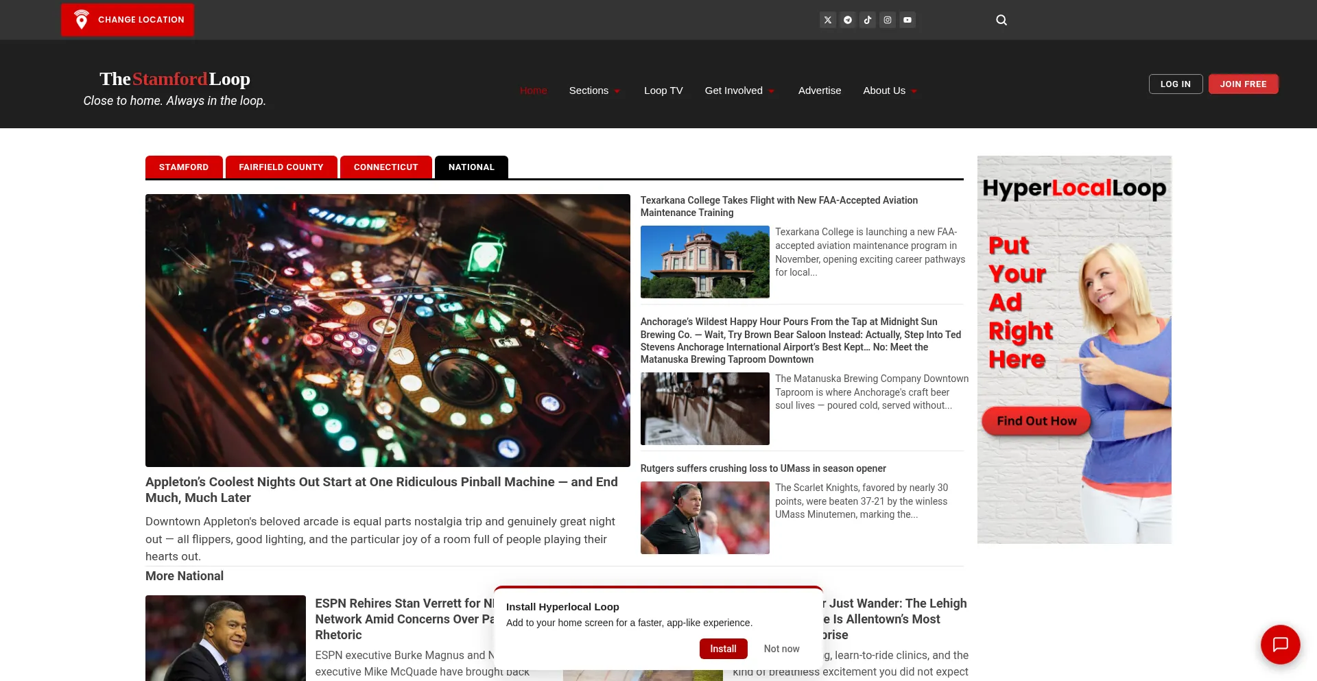Click the Find Out How ad button
1317x681 pixels.
point(1036,421)
